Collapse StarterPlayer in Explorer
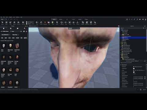The image size is (147, 110). point(121,57)
